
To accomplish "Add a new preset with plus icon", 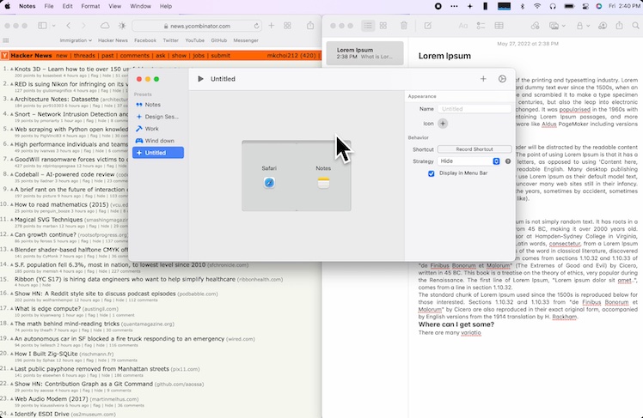I will pyautogui.click(x=483, y=79).
